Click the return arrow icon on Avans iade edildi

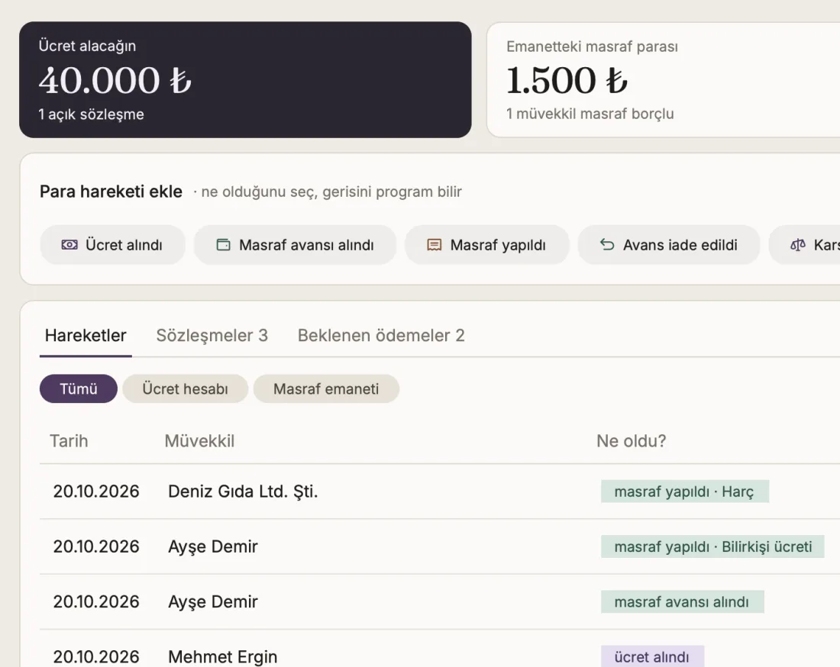point(607,245)
